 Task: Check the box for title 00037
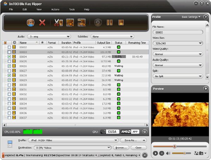[x=9, y=118]
